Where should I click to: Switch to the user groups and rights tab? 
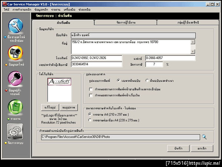[x=188, y=23]
